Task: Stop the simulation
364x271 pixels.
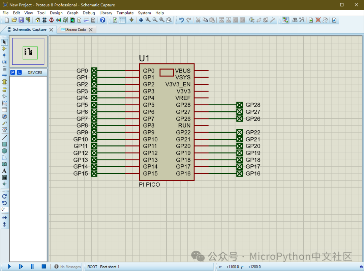Action: coord(43,266)
